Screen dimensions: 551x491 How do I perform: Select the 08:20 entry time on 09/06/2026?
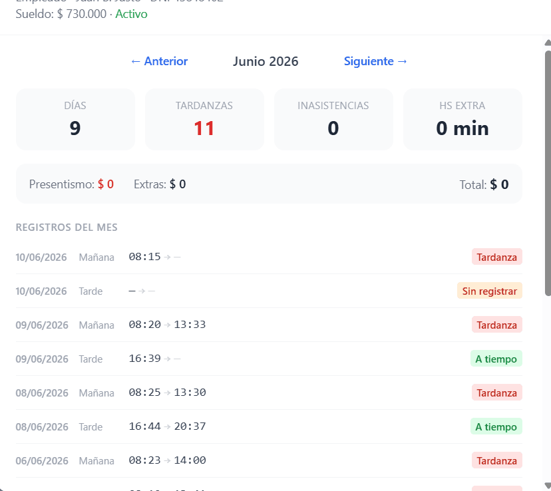click(x=144, y=325)
